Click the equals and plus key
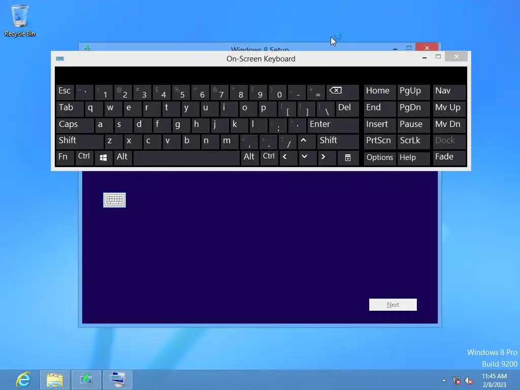 click(316, 92)
